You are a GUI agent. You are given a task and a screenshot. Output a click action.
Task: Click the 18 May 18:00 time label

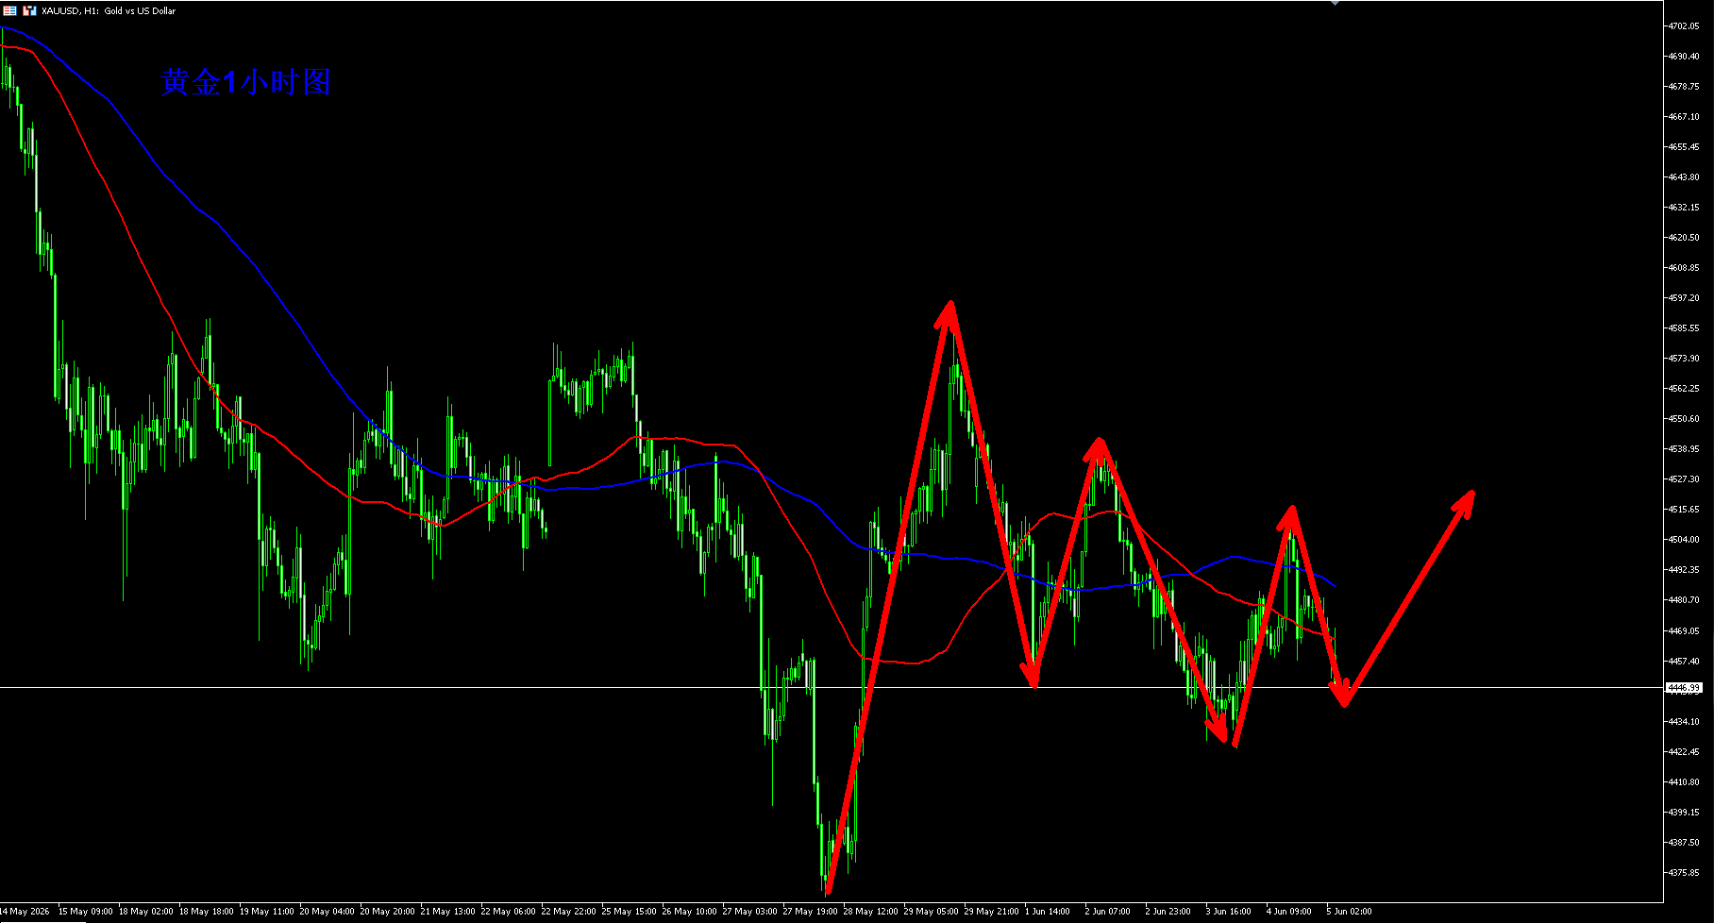tap(206, 912)
